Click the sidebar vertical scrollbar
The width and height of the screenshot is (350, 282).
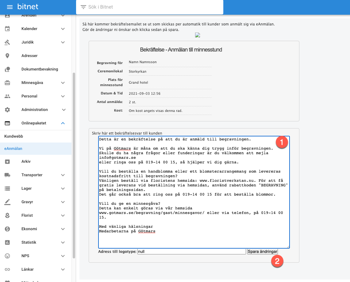tap(74, 165)
